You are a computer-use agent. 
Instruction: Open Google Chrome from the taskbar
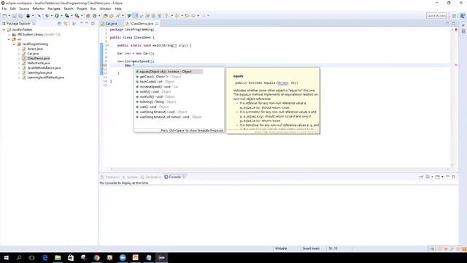click(96, 258)
